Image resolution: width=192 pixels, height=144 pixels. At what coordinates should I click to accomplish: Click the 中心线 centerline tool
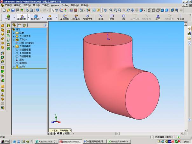pos(181,17)
